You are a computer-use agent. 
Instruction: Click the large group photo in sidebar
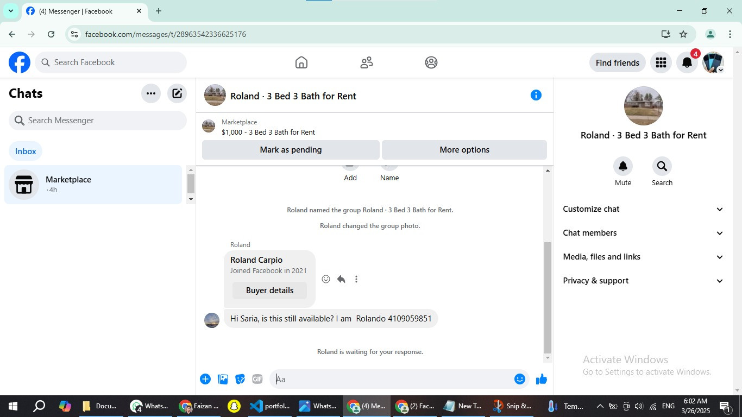point(644,106)
